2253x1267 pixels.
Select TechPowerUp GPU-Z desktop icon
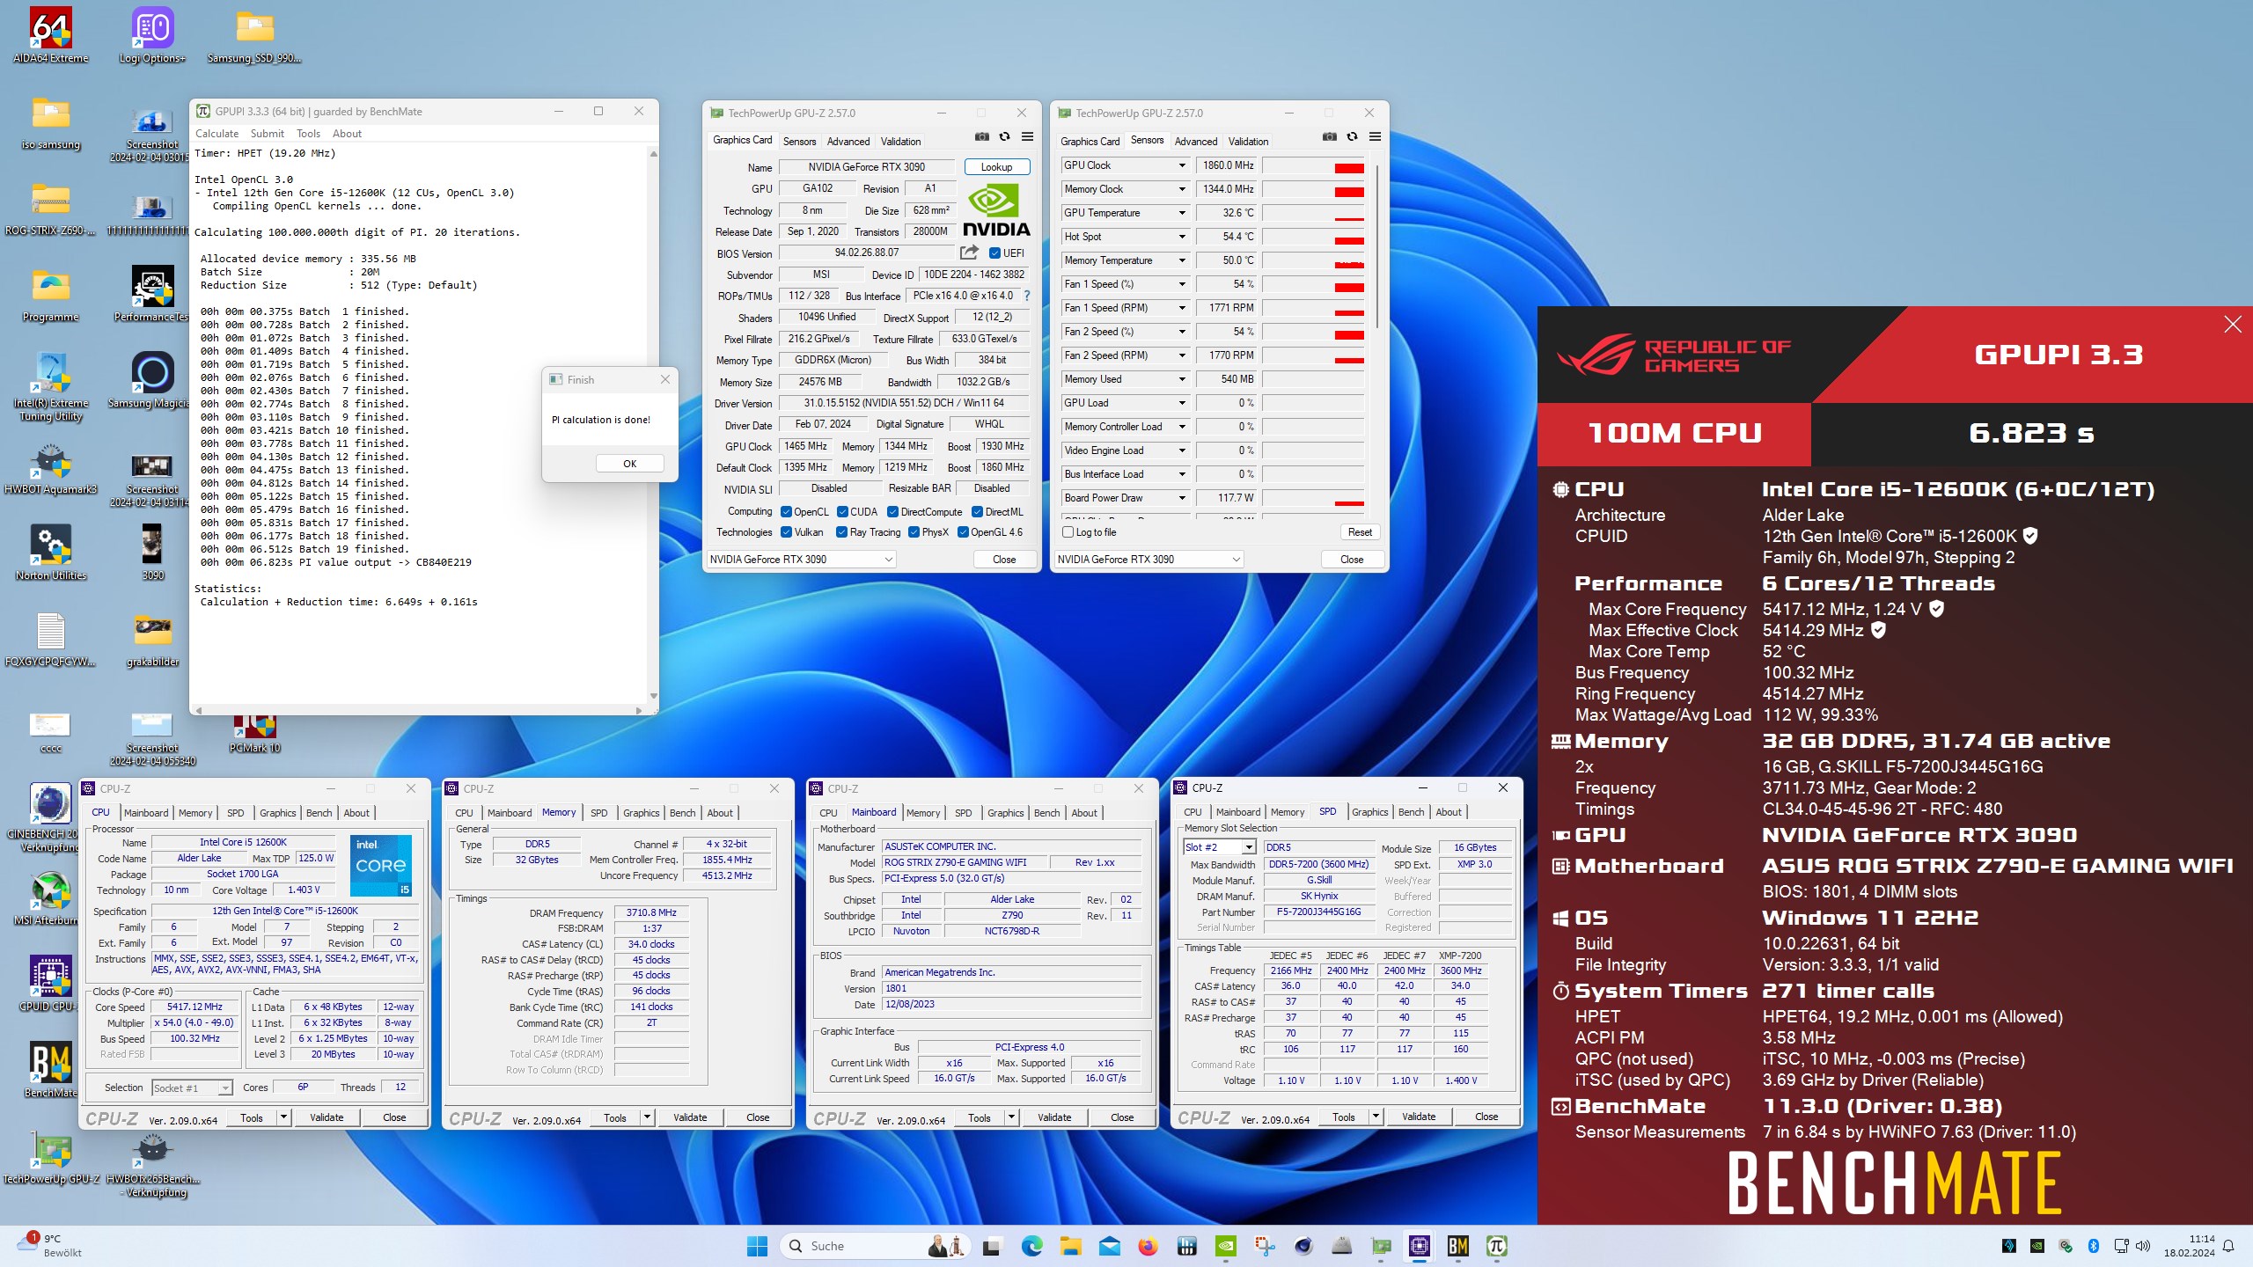click(x=51, y=1156)
